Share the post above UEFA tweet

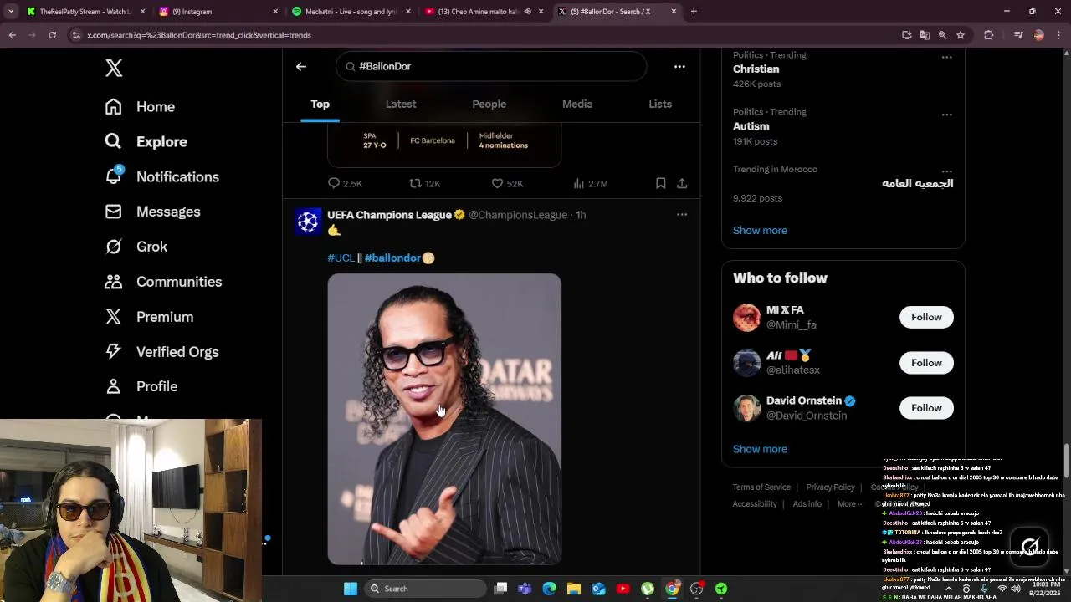(682, 183)
